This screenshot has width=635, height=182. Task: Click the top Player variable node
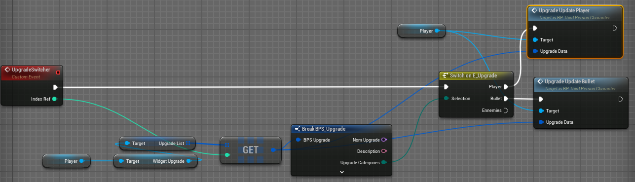[422, 31]
